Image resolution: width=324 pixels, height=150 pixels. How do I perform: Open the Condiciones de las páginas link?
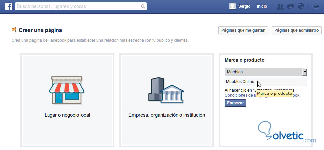(262, 95)
